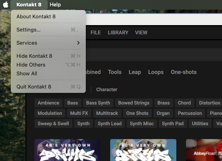Filter by the Synth Lead tag

click(x=110, y=124)
